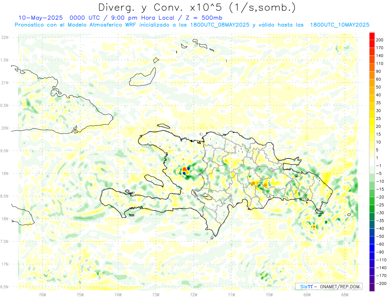The image size is (387, 299).
Task: Click the latitude label '1.5N'
Action: point(5,60)
